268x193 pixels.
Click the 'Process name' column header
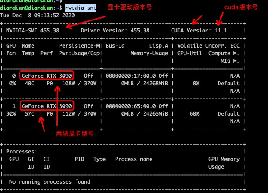(134, 159)
